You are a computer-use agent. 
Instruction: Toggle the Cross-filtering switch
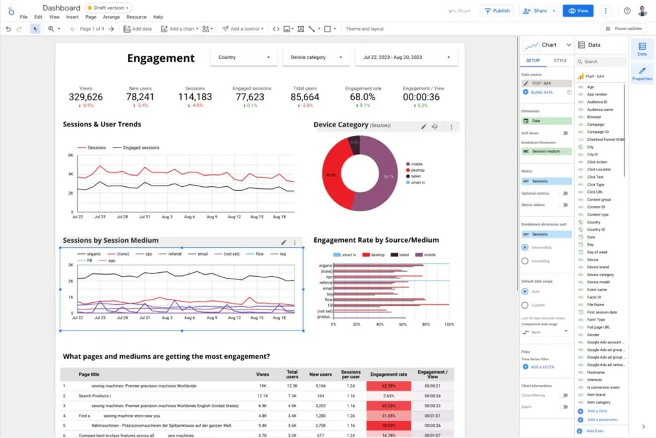565,395
